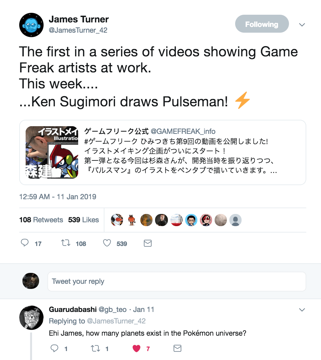The width and height of the screenshot is (321, 360).
Task: Open the quoted @GAMEFREAK_info tweet
Action: (x=192, y=152)
